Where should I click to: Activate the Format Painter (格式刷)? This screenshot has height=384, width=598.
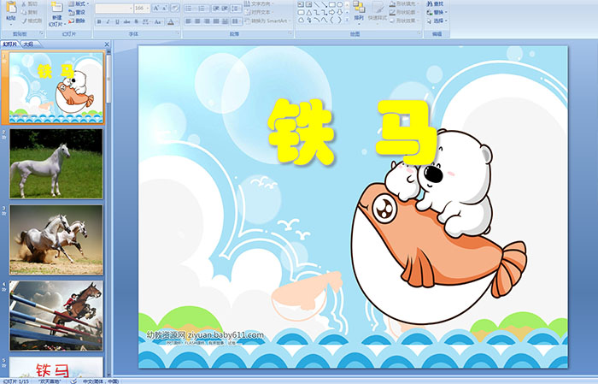[x=32, y=21]
